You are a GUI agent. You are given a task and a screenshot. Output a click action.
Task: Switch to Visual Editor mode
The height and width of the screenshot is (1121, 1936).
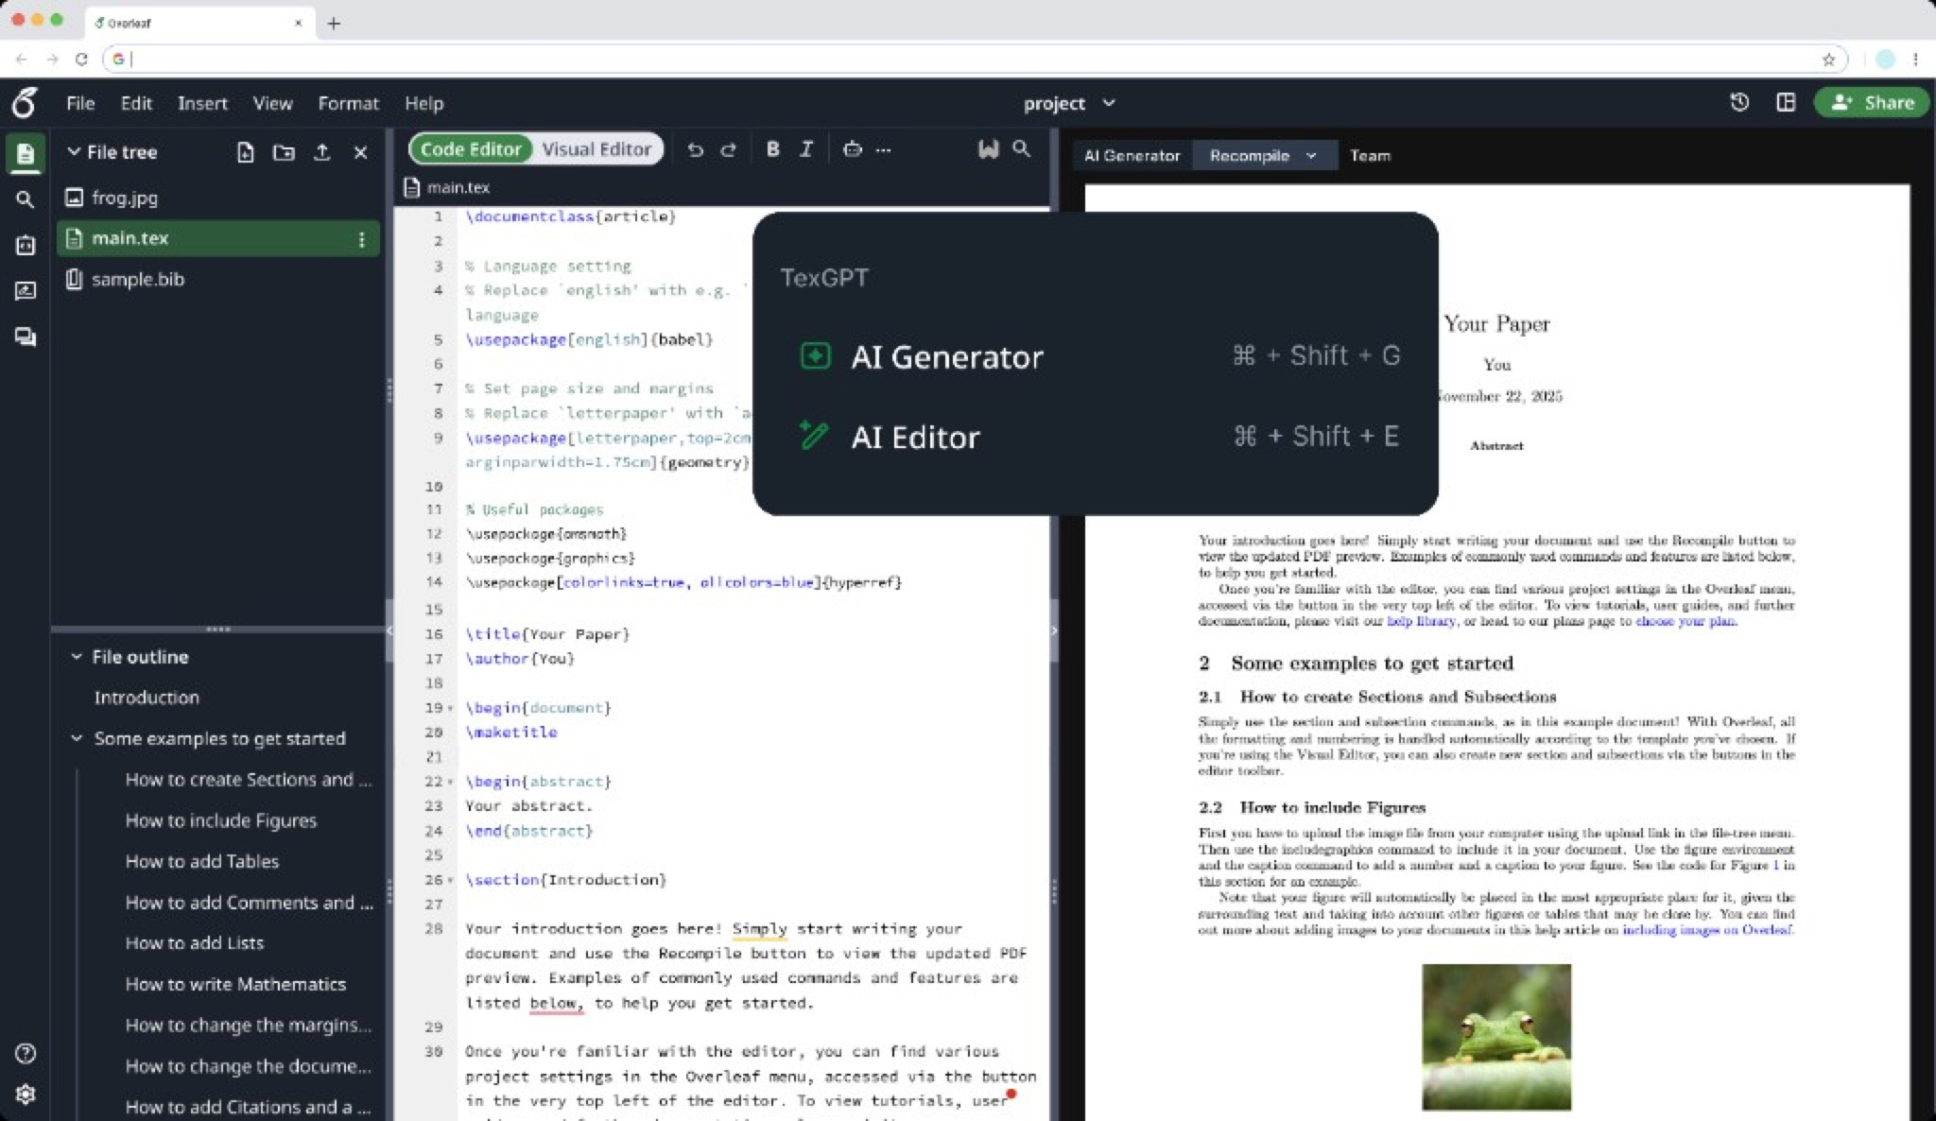596,149
